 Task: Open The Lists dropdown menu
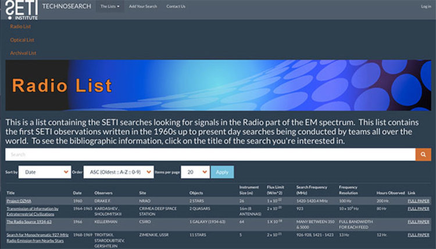tap(110, 6)
